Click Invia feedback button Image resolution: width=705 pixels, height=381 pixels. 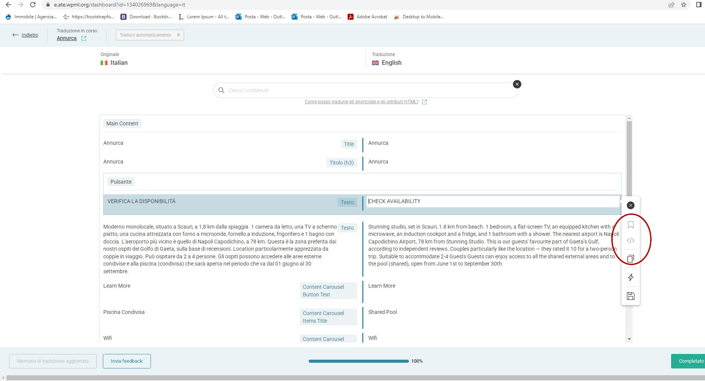(127, 361)
